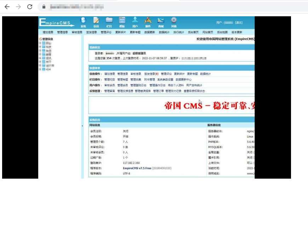Open the 用户 user icon in header
308x231 pixels.
point(135,22)
